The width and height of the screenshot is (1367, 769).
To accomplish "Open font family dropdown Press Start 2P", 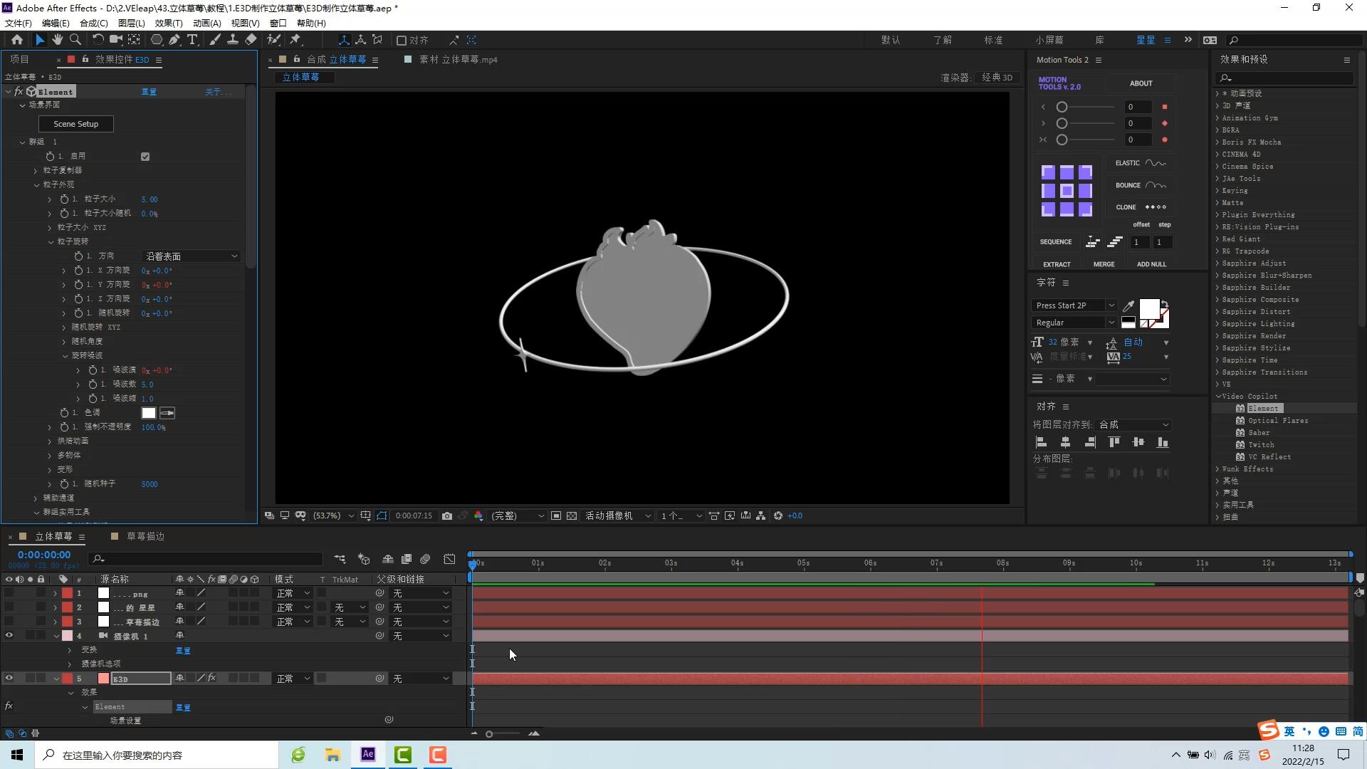I will 1075,305.
